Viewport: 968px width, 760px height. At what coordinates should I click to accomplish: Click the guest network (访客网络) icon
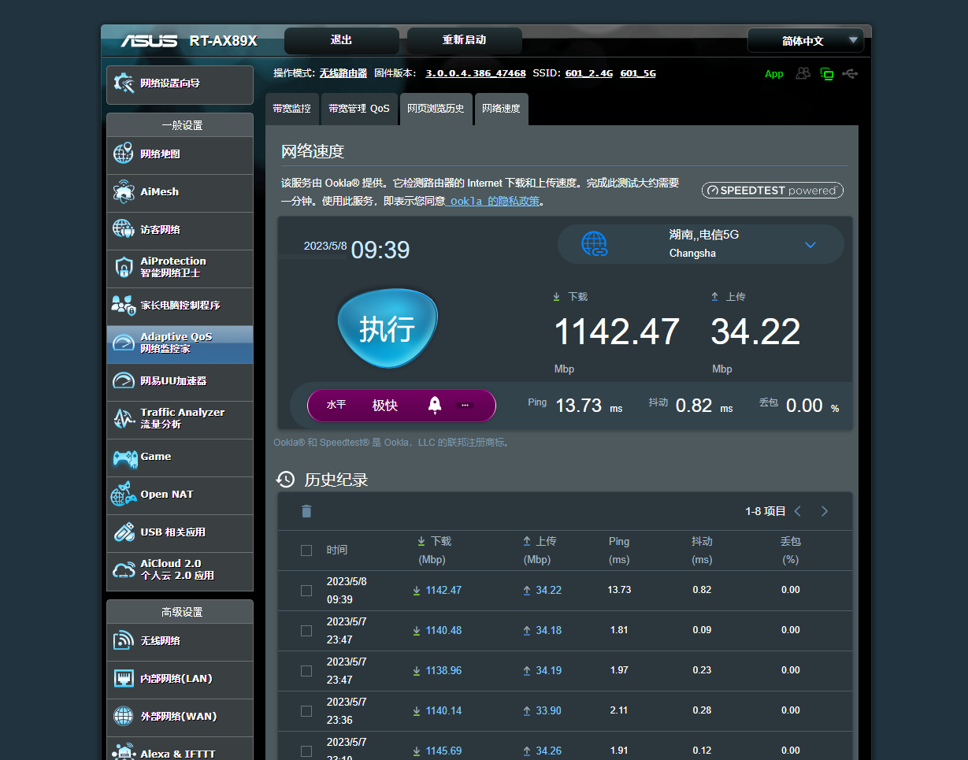[124, 229]
